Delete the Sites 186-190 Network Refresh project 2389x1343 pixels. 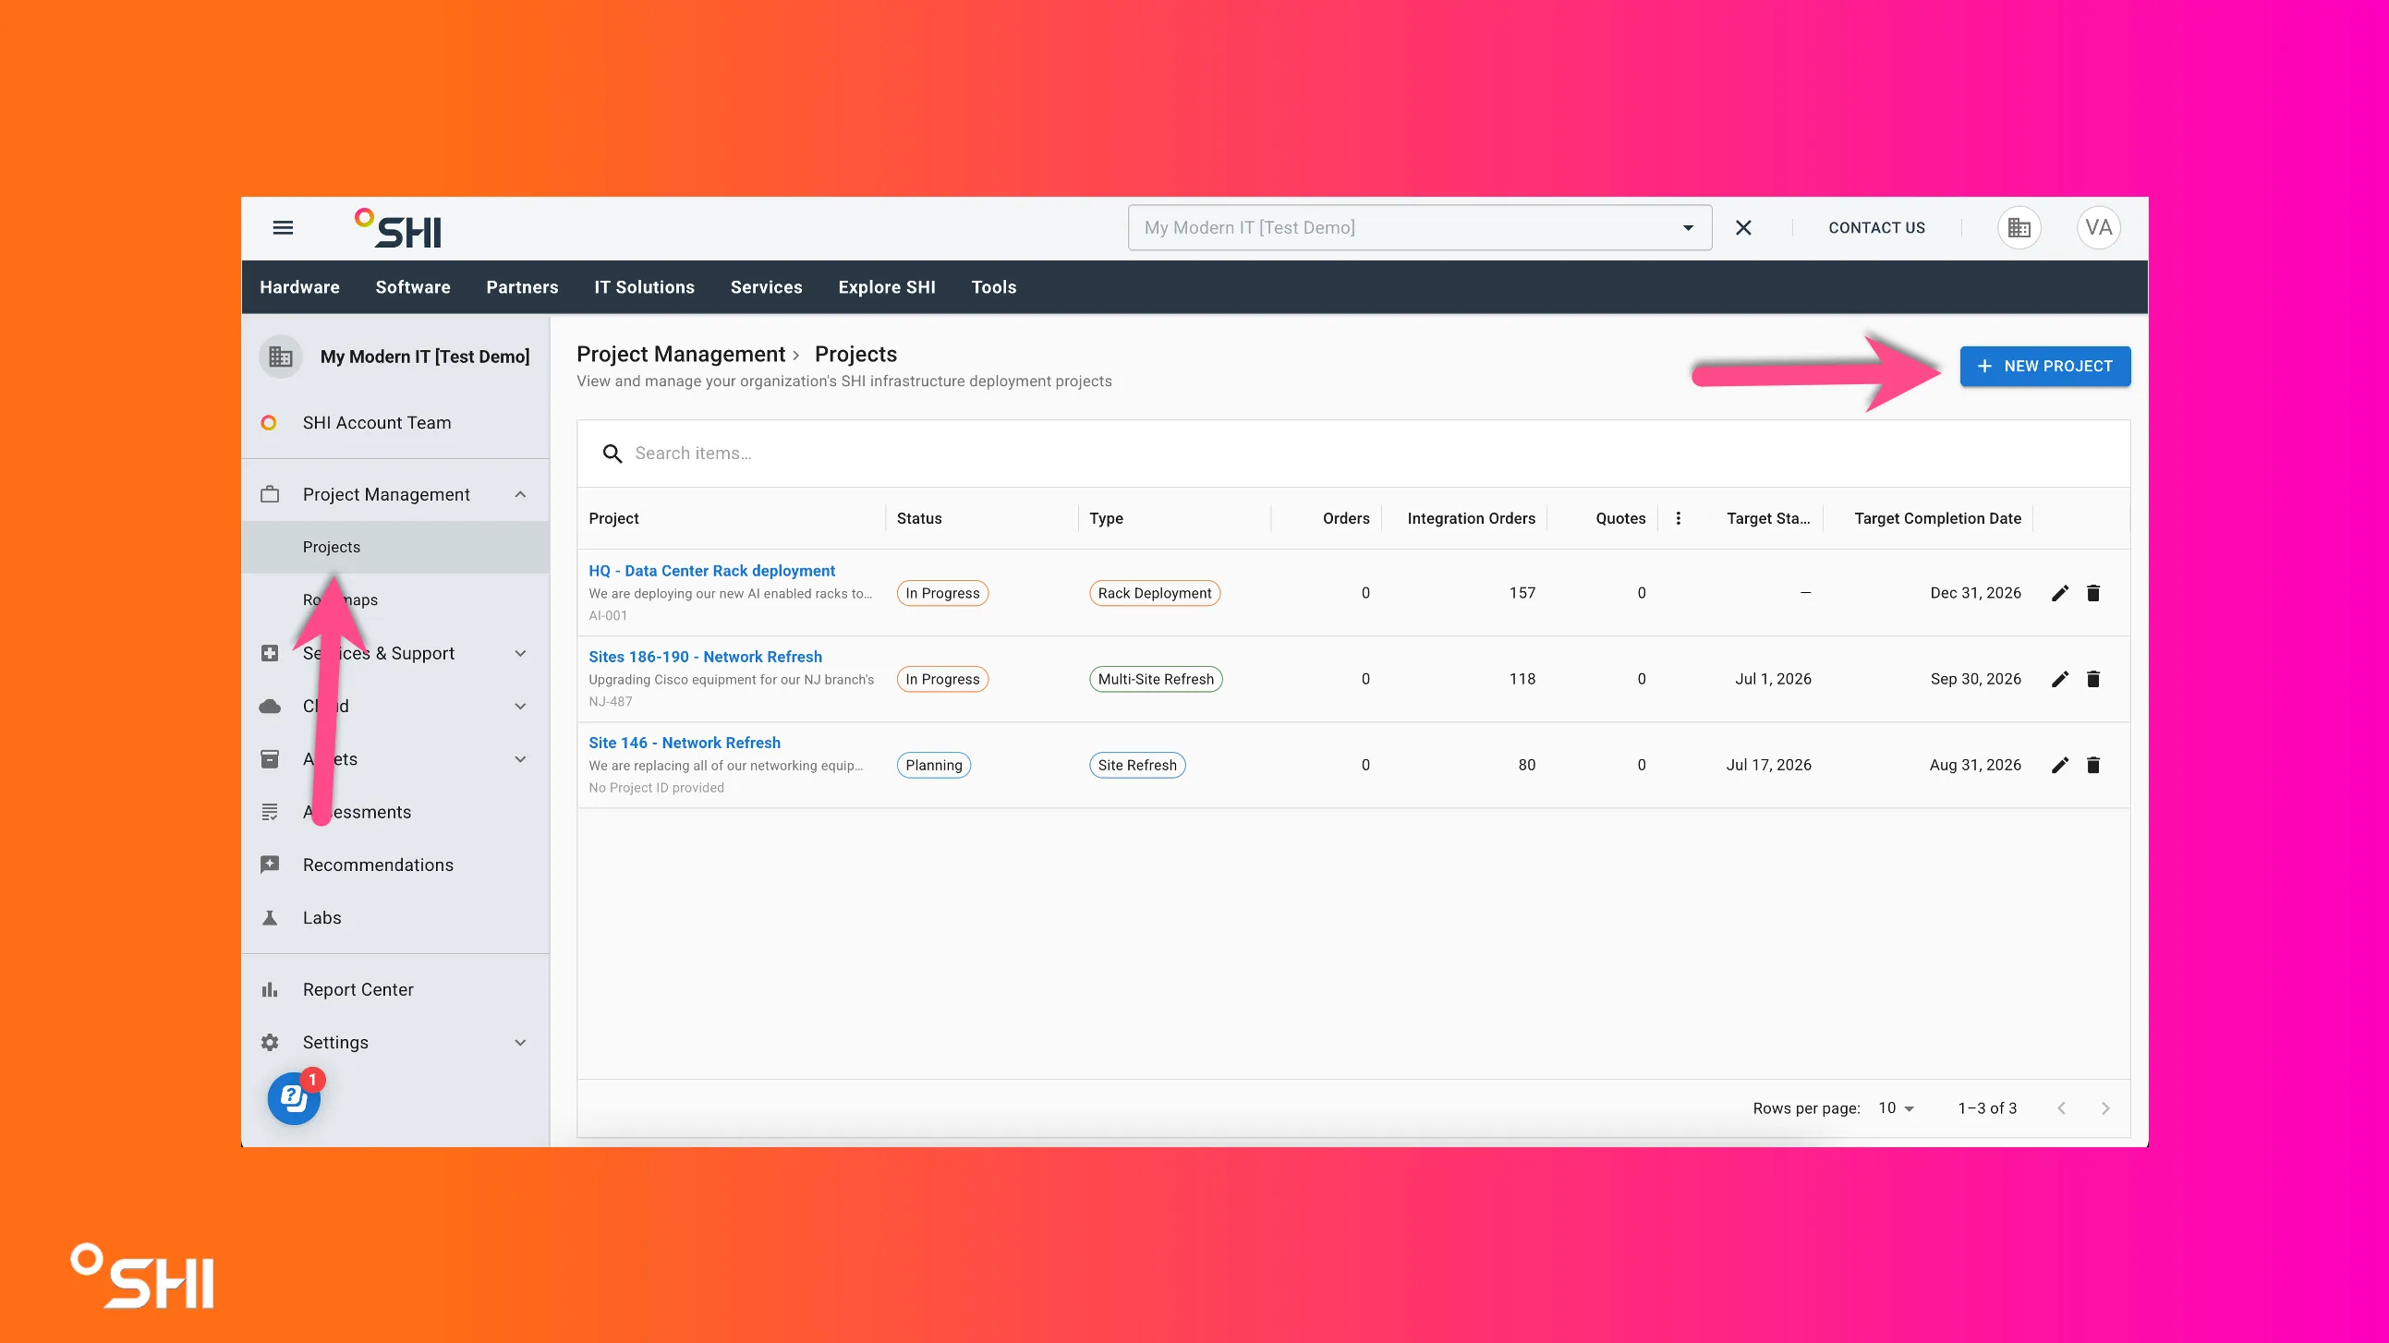pyautogui.click(x=2093, y=679)
